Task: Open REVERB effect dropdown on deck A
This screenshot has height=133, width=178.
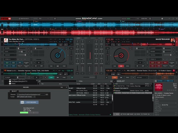Action: pos(10,48)
